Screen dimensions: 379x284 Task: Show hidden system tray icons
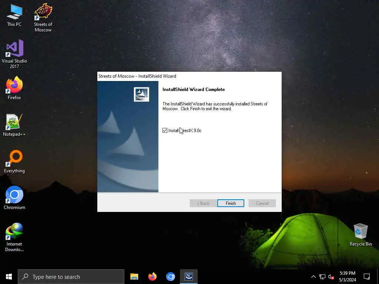(x=313, y=277)
